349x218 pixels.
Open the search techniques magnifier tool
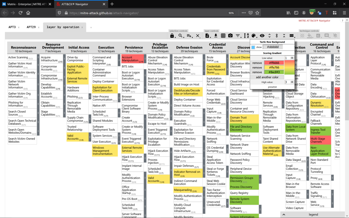point(181,36)
